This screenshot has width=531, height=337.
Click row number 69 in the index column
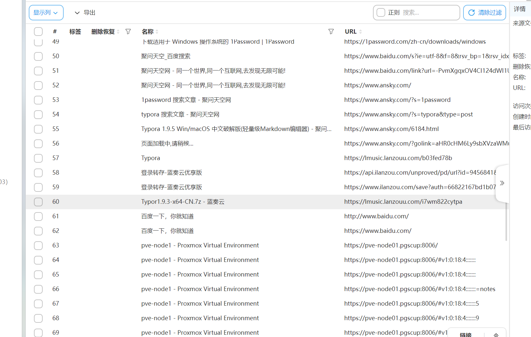[56, 333]
